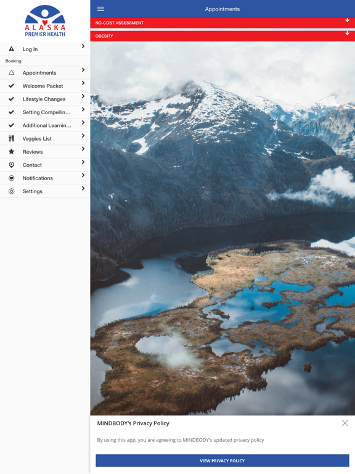355x474 pixels.
Task: Expand the Obesity section arrow
Action: click(347, 33)
